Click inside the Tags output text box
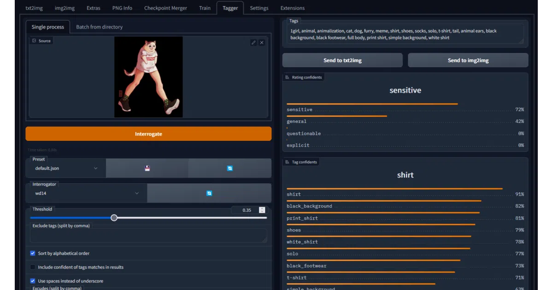The width and height of the screenshot is (553, 290). pos(405,34)
